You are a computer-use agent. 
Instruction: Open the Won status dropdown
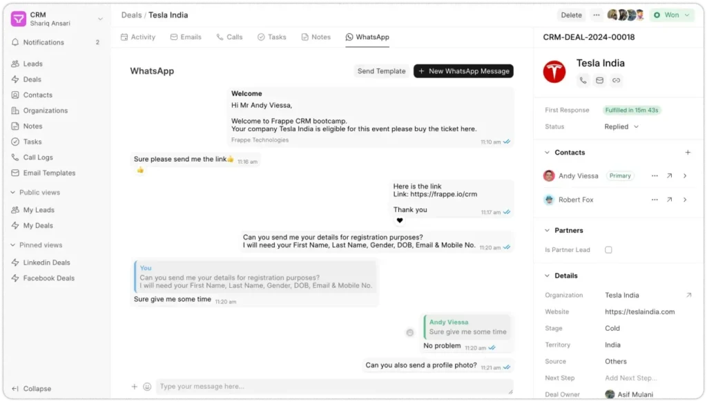(x=671, y=15)
